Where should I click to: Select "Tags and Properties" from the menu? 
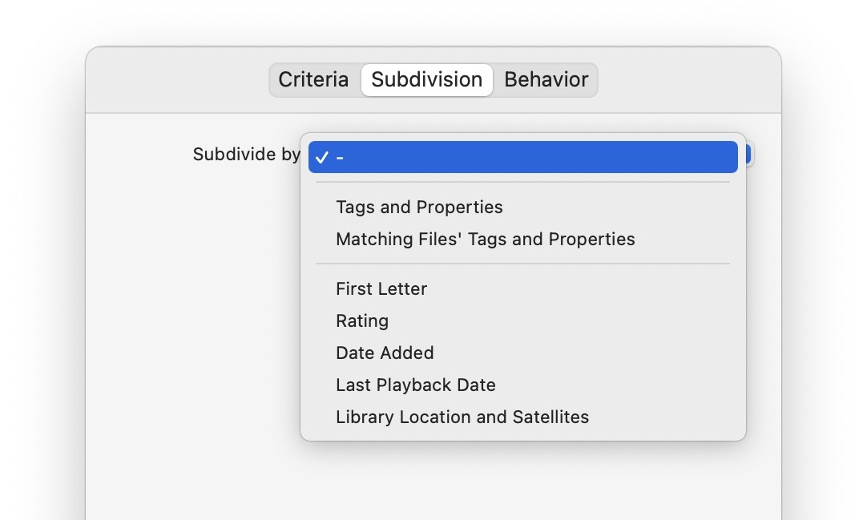[x=419, y=207]
